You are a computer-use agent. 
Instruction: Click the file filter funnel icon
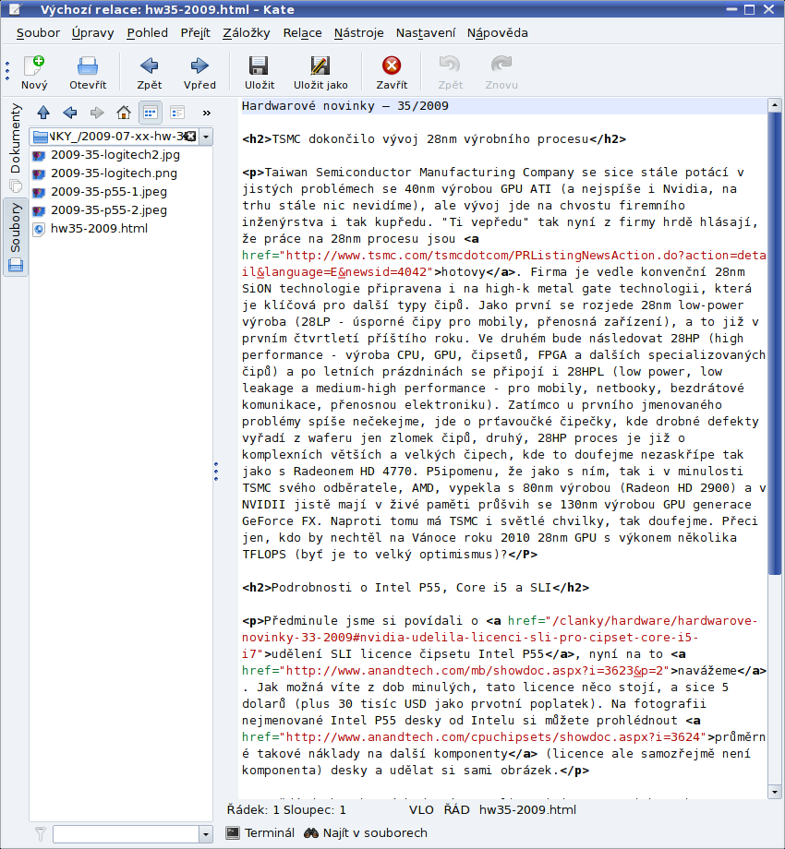click(x=41, y=834)
